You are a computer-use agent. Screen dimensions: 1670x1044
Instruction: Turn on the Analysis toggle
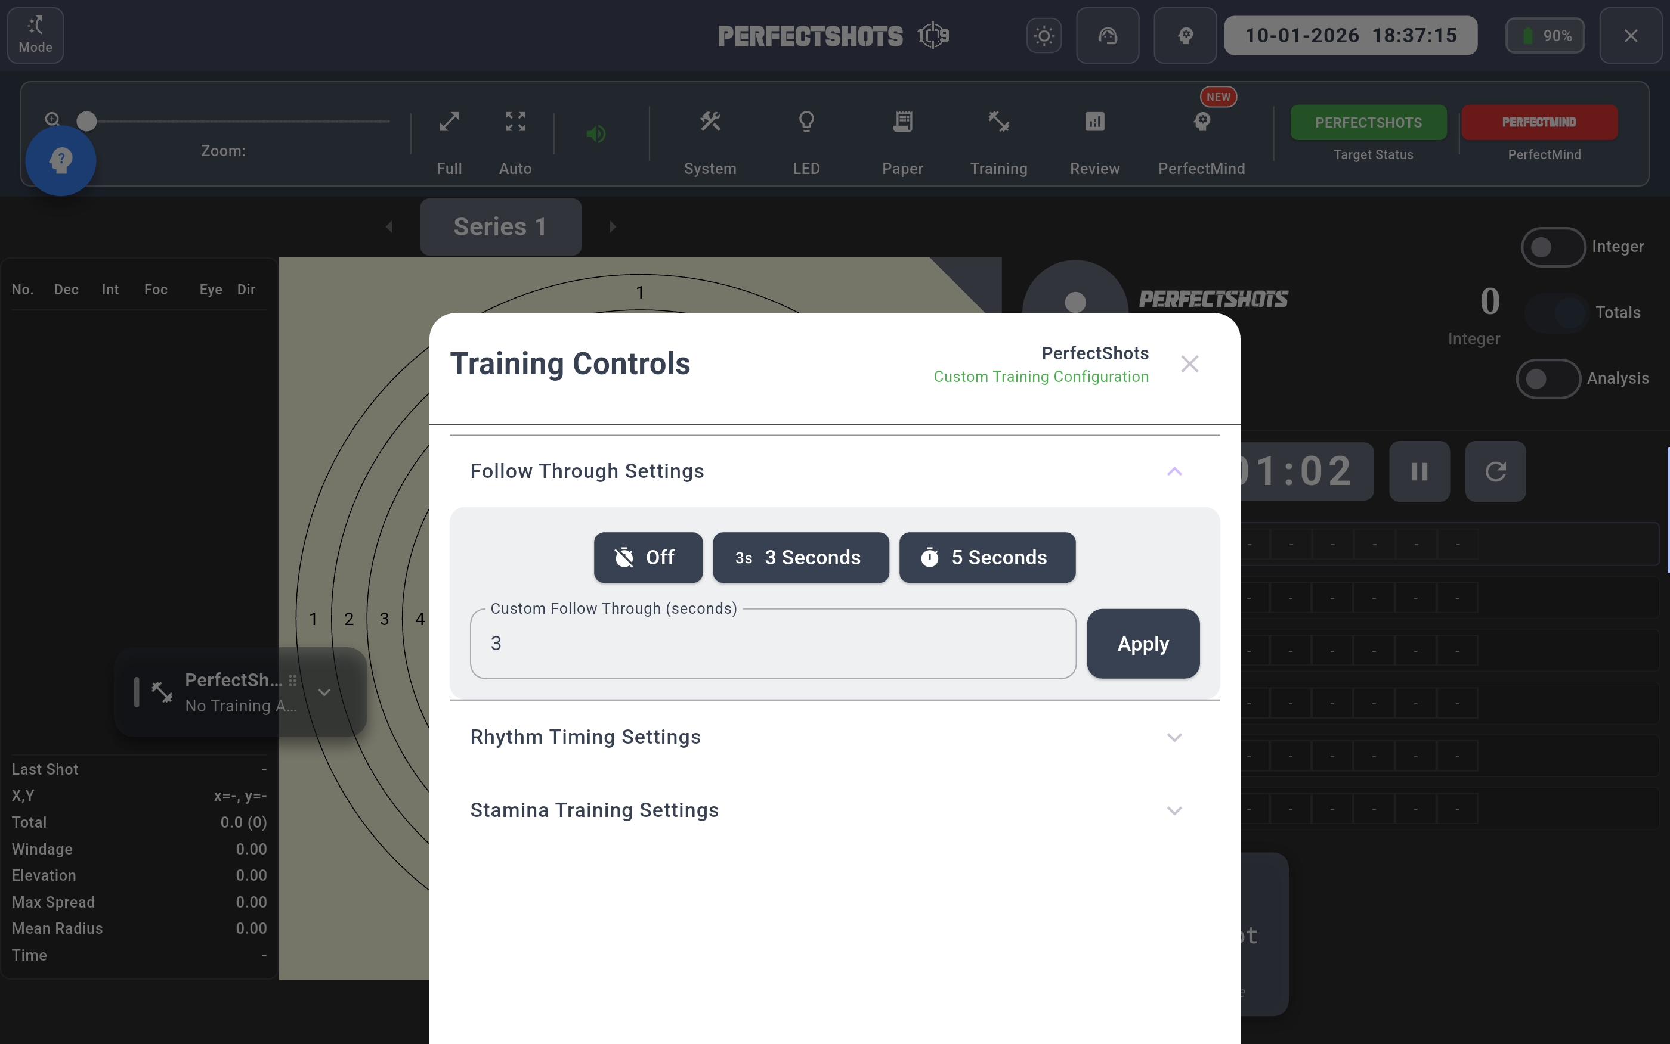coord(1547,378)
